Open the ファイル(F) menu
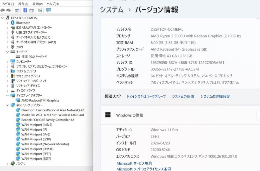260x171 pixels. (x=8, y=4)
